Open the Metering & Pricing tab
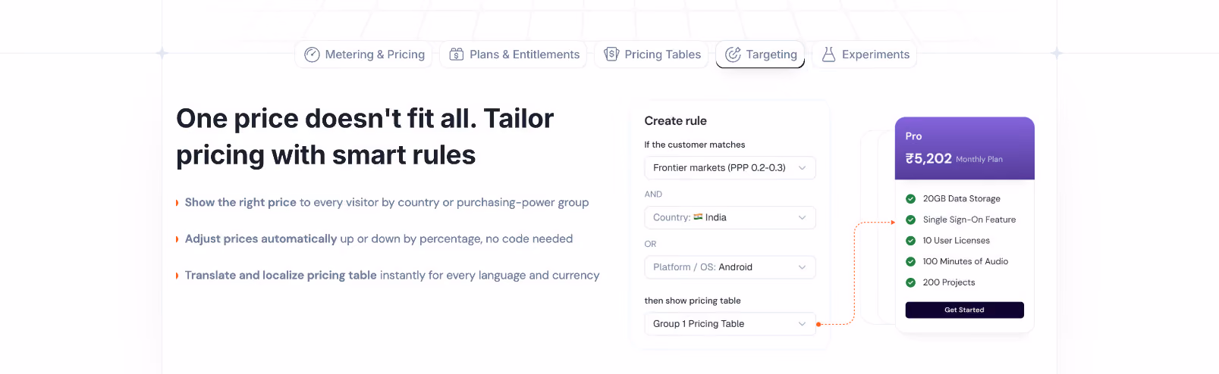The image size is (1219, 374). click(x=363, y=55)
